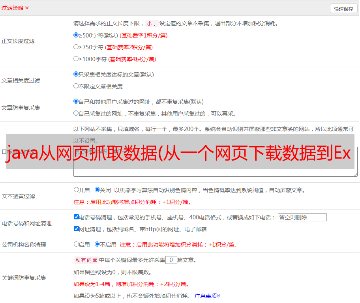Select ≥750字符 length filter option

click(76, 47)
